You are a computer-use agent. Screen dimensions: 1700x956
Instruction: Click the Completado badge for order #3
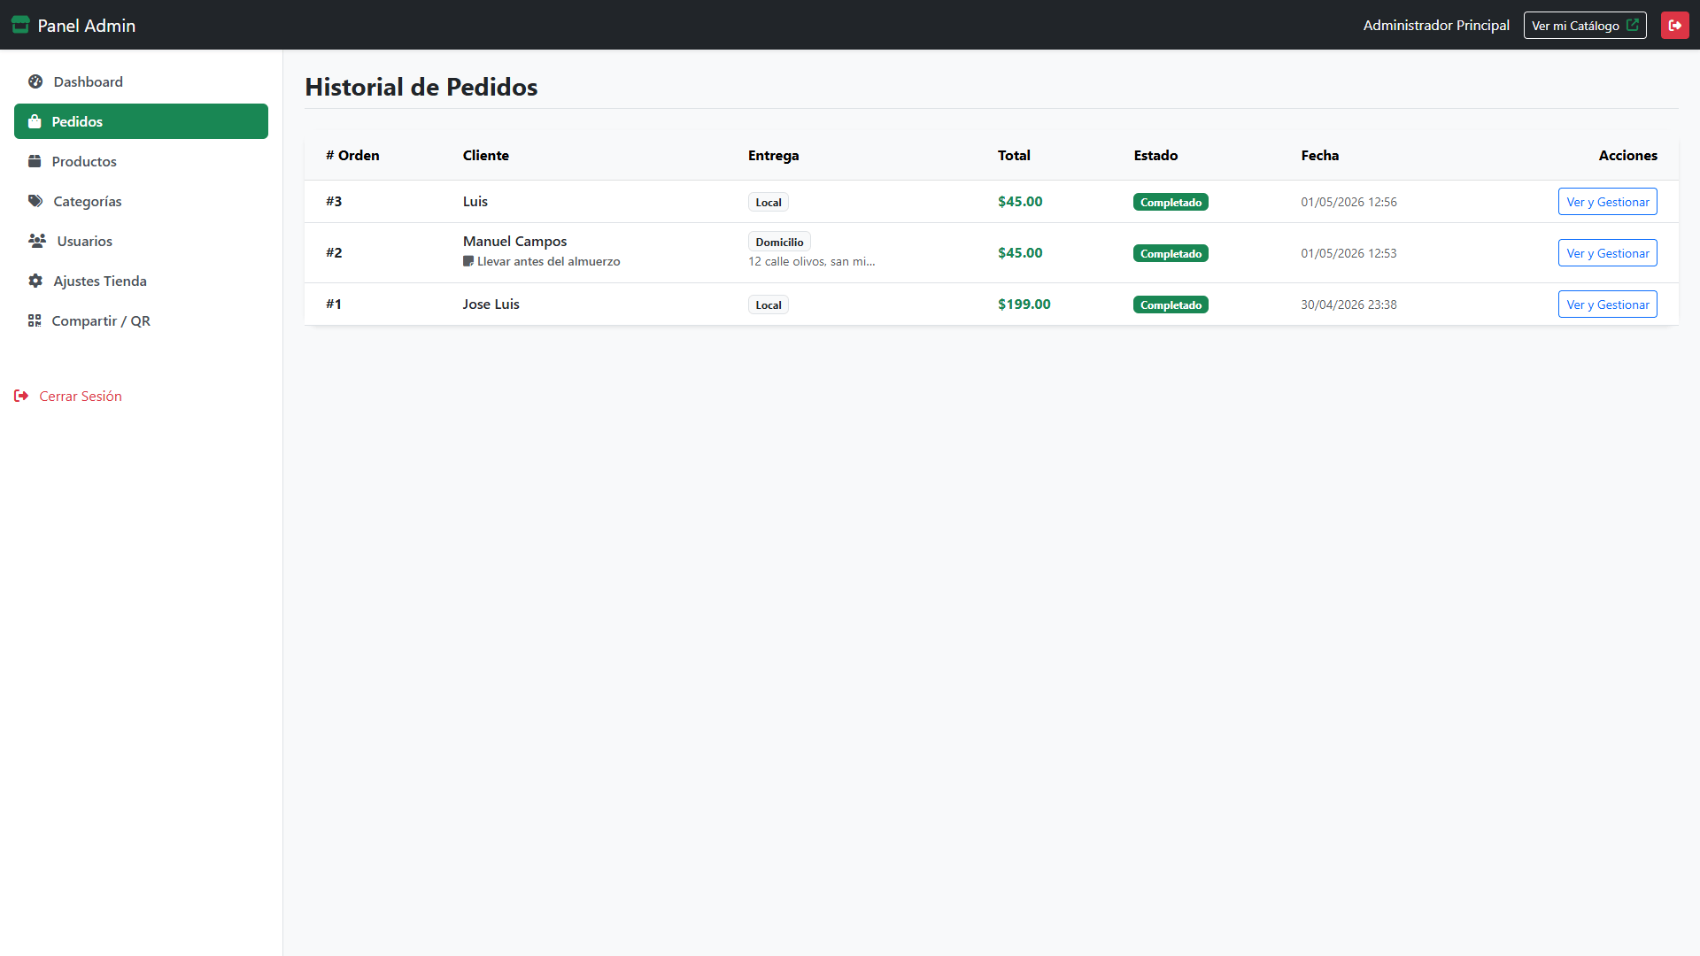(x=1171, y=202)
